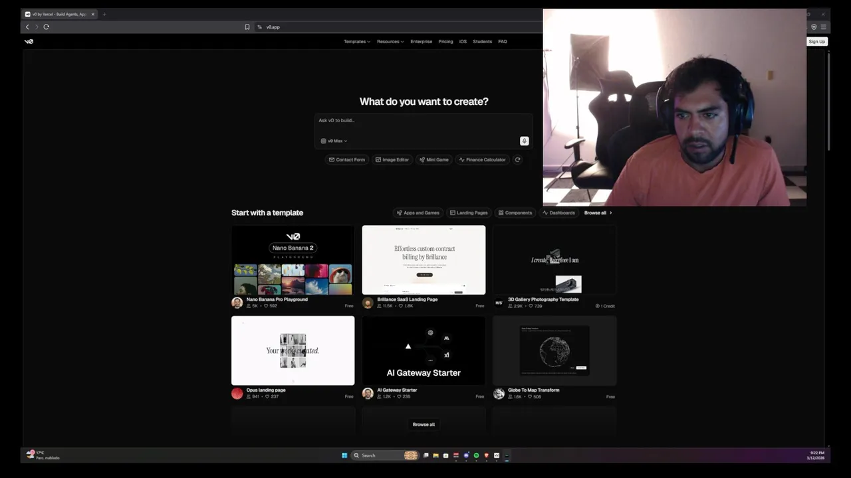This screenshot has width=851, height=478.
Task: Focus the 'Ask v0 to build...' prompt box
Action: tap(424, 130)
